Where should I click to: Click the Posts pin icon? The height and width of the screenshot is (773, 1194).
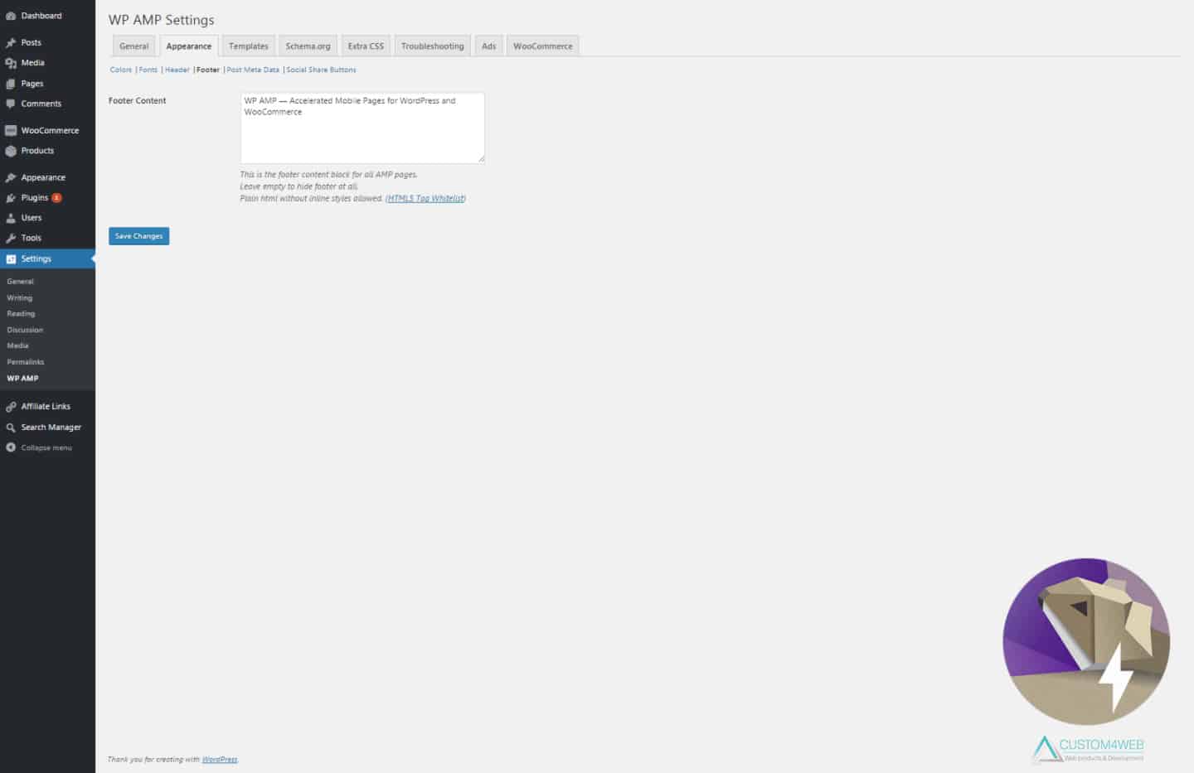point(11,42)
